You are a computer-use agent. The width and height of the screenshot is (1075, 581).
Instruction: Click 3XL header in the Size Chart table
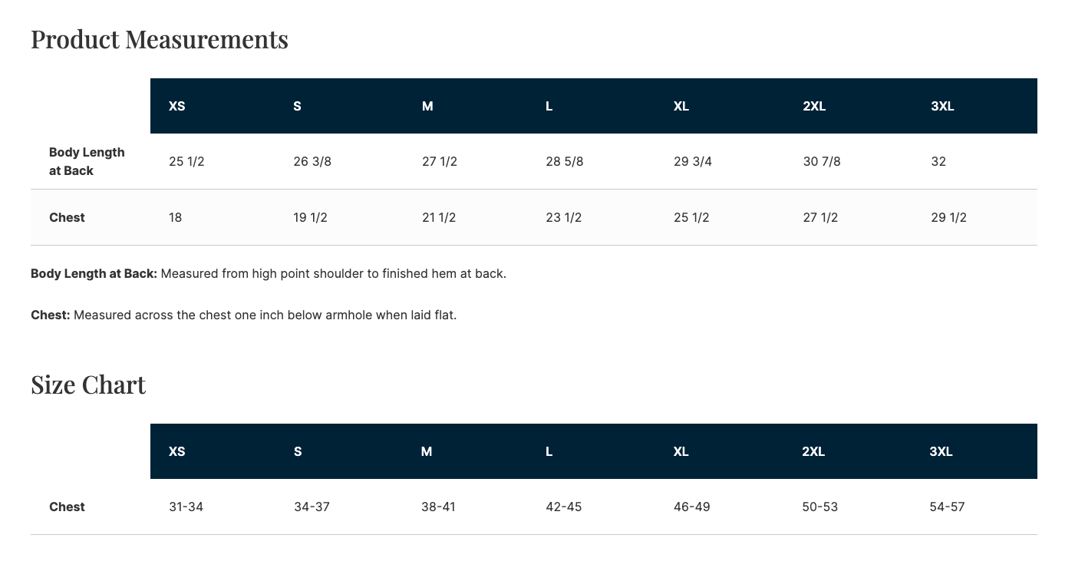pos(941,451)
